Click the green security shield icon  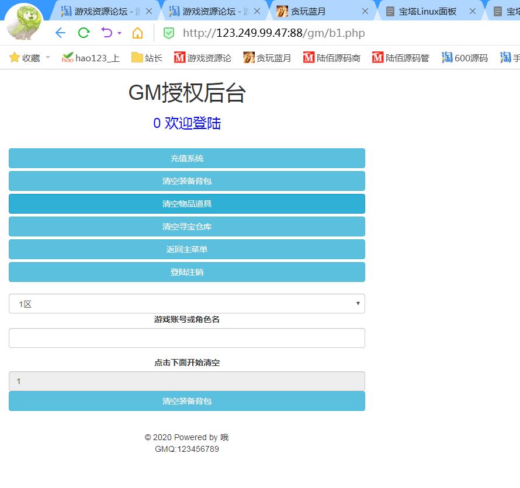click(169, 33)
